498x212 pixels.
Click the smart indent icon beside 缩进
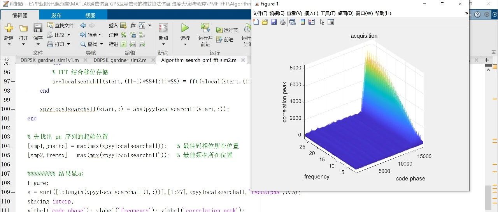pyautogui.click(x=123, y=44)
